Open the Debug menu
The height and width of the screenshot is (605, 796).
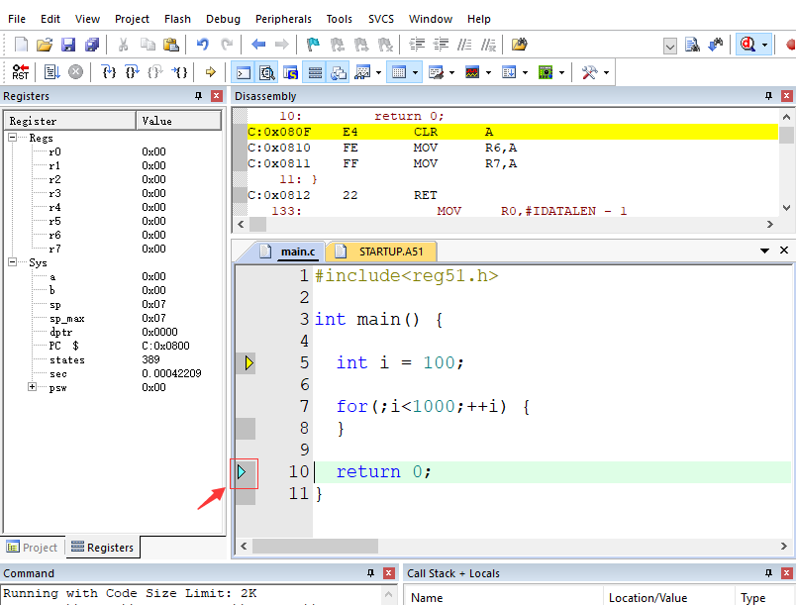[223, 19]
